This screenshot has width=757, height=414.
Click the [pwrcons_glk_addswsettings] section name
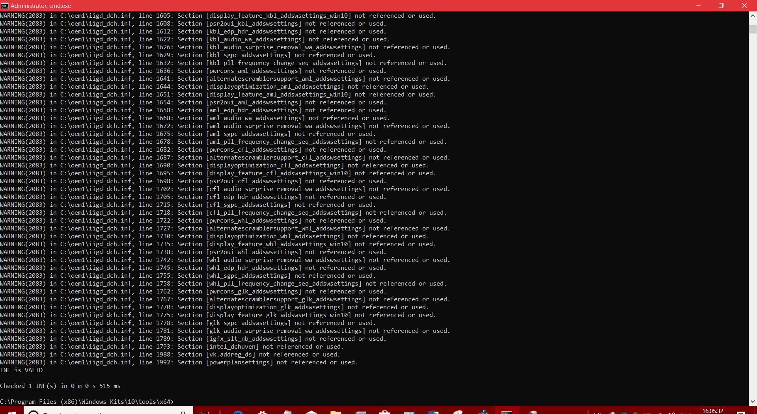click(x=254, y=291)
